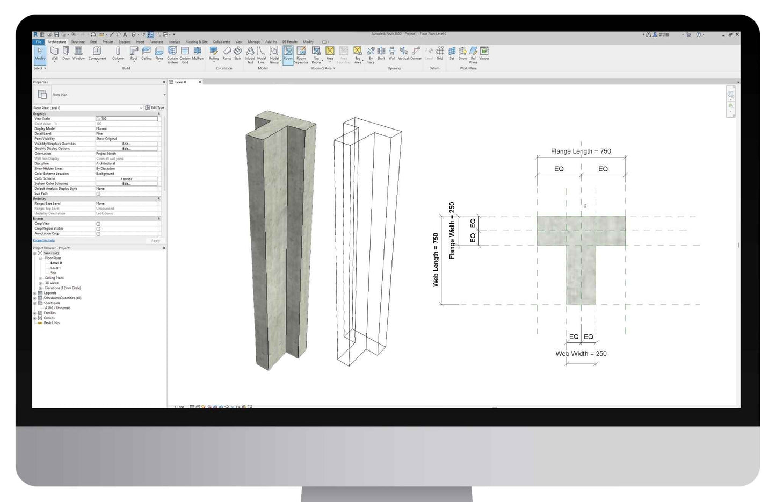The height and width of the screenshot is (502, 776).
Task: Enable the Sun Path checkbox
Action: 98,193
